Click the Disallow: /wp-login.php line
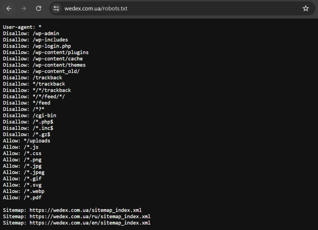 coord(37,46)
